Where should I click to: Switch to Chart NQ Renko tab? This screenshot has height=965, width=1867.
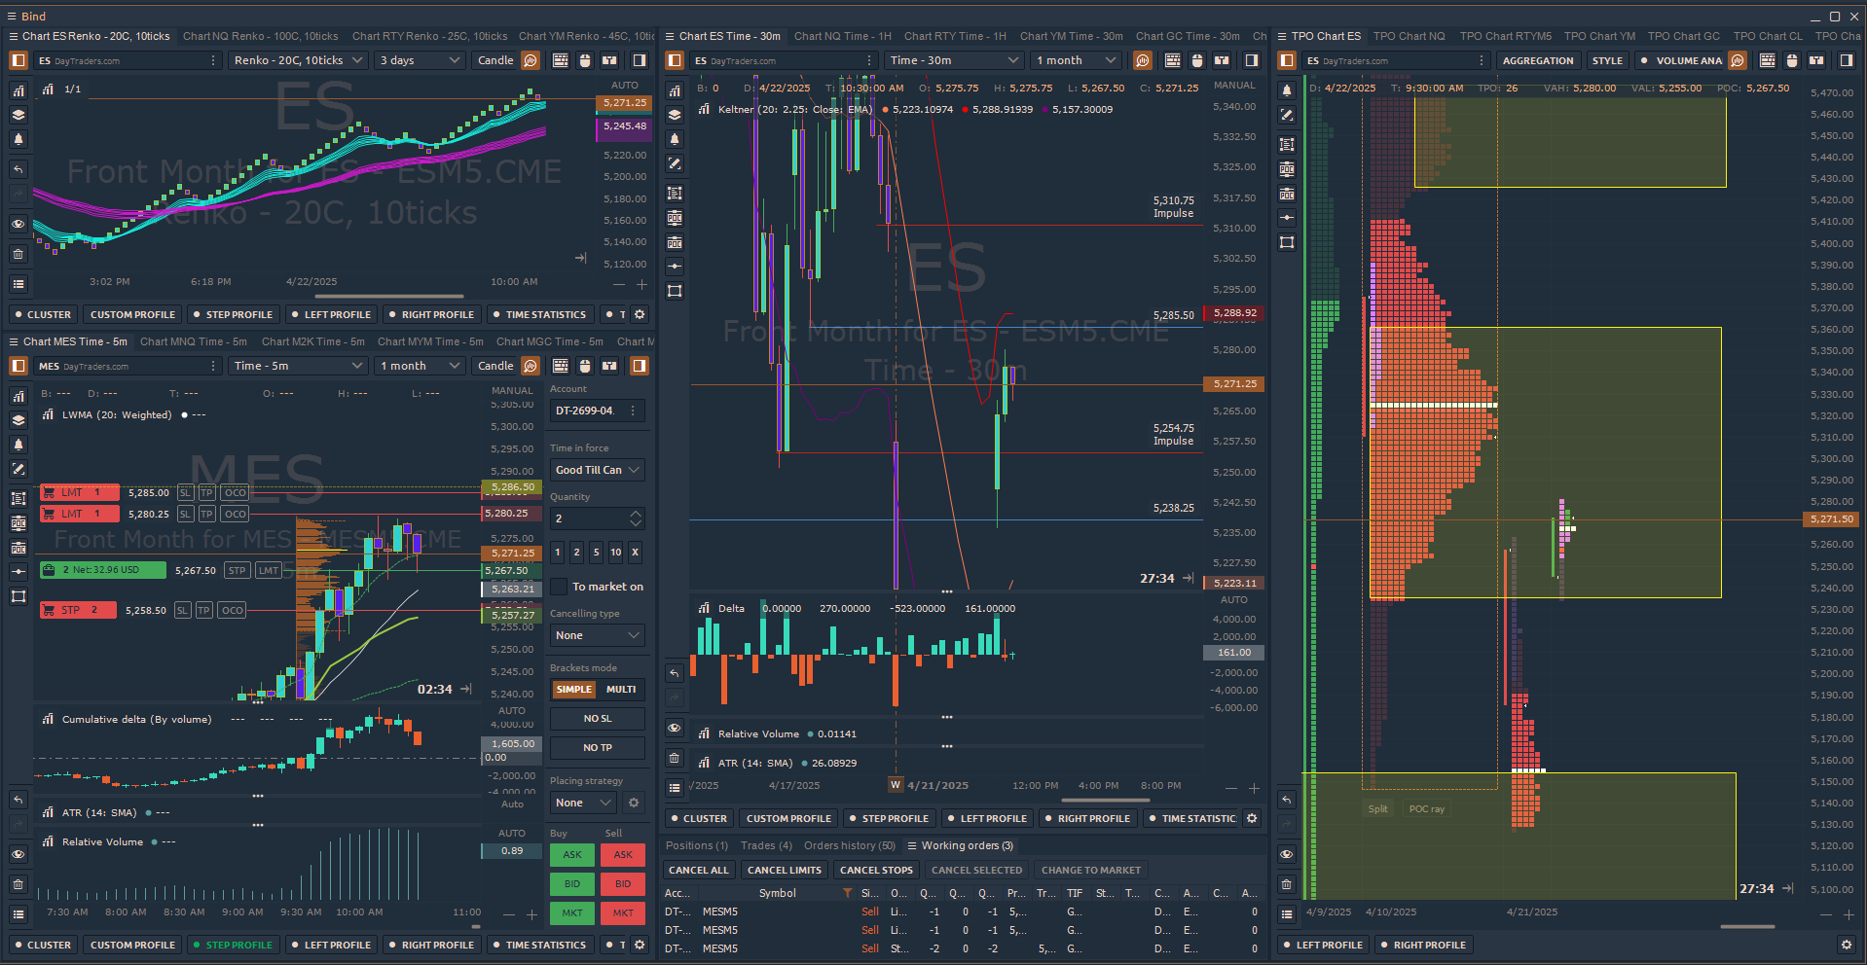click(x=261, y=36)
